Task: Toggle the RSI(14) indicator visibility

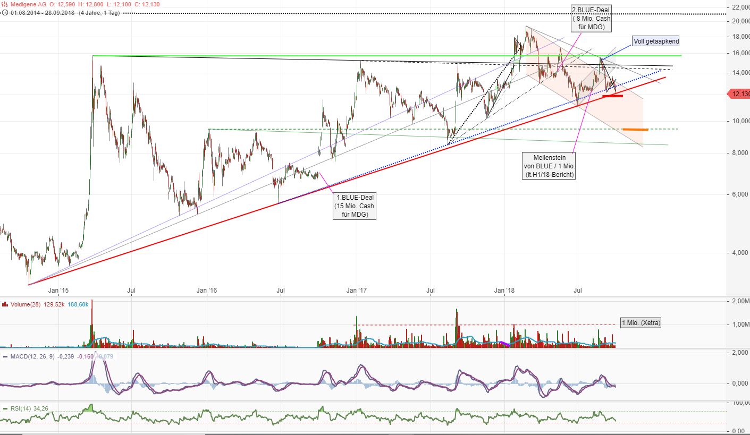Action: (21, 408)
